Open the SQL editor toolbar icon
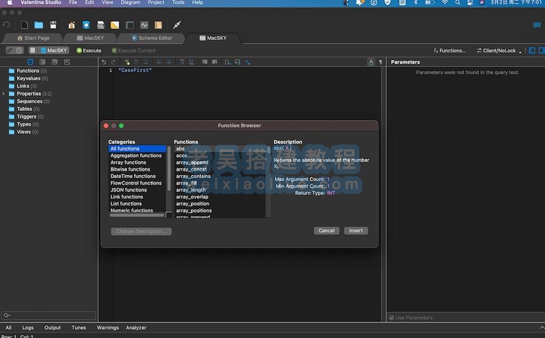The height and width of the screenshot is (338, 545). (x=101, y=25)
